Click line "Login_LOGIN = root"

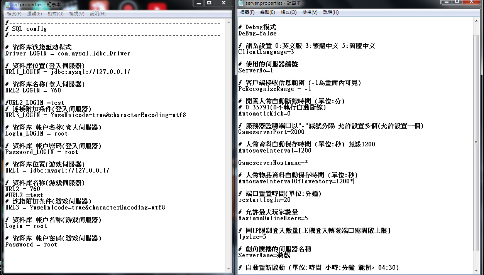pos(37,134)
